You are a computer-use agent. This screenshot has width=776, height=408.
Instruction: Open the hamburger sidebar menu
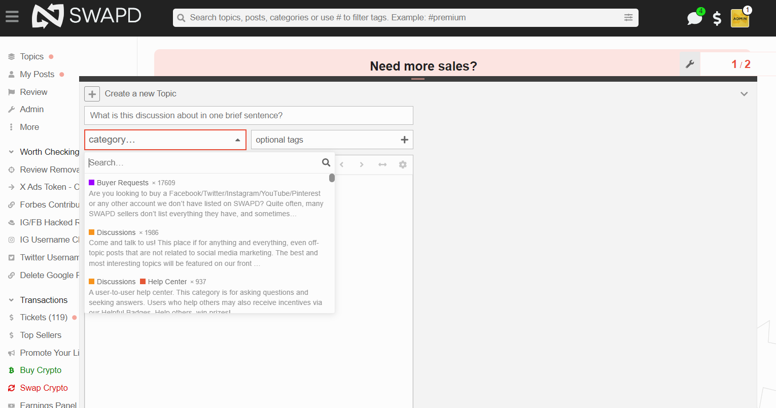(12, 17)
